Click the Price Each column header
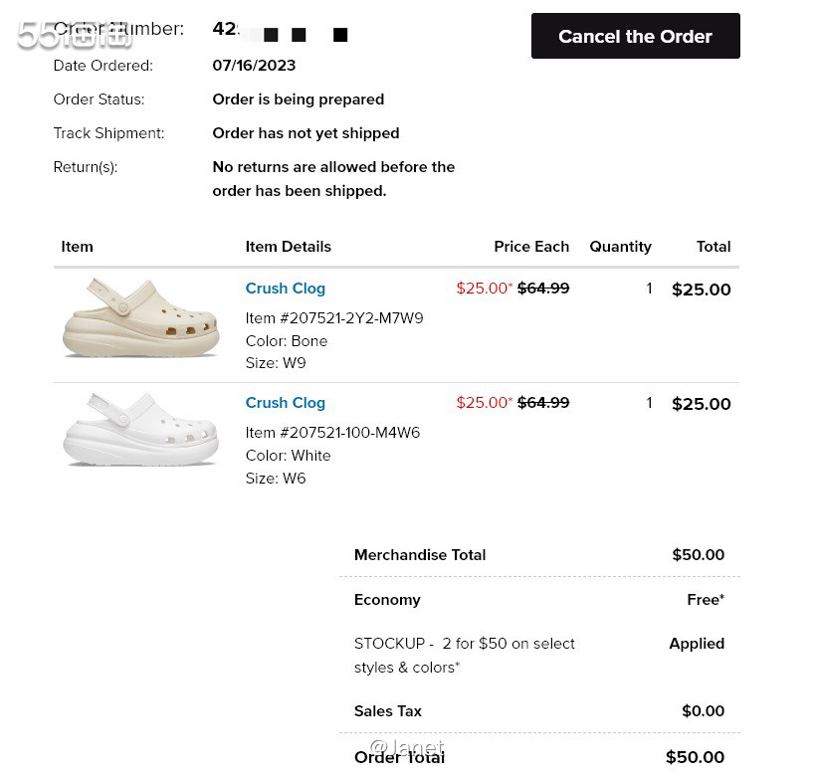This screenshot has height=780, width=813. click(x=531, y=247)
